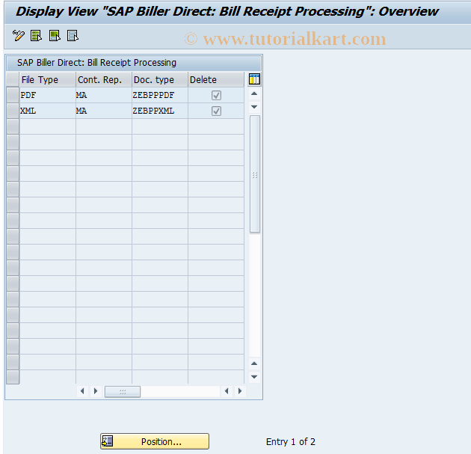Click the Cont. Rep. column header

click(104, 79)
